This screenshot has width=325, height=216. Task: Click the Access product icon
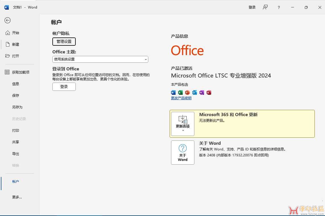pyautogui.click(x=209, y=93)
